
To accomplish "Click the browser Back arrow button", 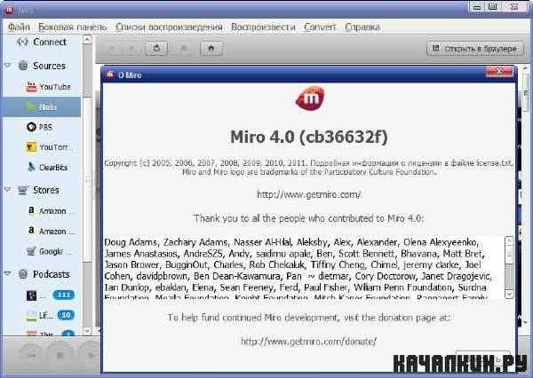I will pyautogui.click(x=112, y=49).
